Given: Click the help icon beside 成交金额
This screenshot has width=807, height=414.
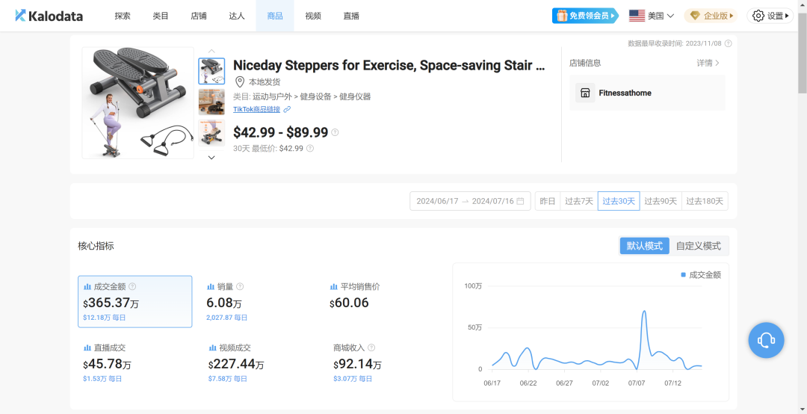Looking at the screenshot, I should coord(132,287).
